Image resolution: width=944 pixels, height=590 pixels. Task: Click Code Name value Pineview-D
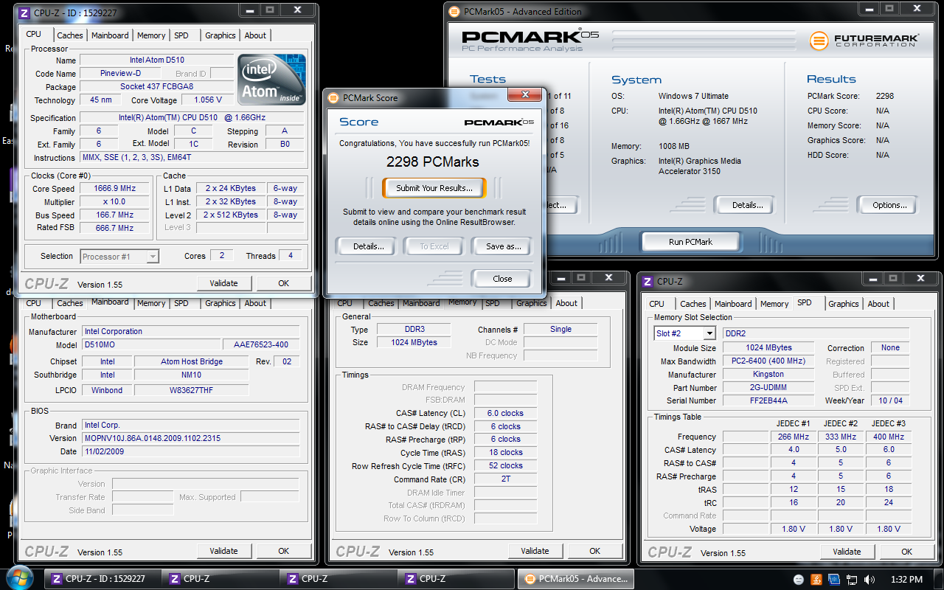(120, 74)
